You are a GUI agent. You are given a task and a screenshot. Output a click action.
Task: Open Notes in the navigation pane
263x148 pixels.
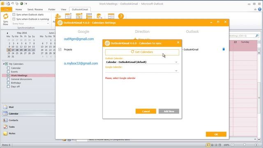click(28, 133)
